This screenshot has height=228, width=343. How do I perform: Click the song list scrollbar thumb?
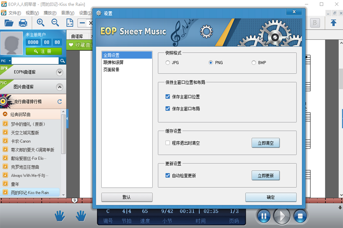(x=63, y=134)
